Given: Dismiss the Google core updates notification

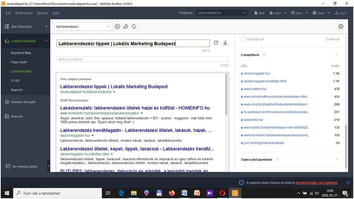Looking at the screenshot, I should [348, 183].
